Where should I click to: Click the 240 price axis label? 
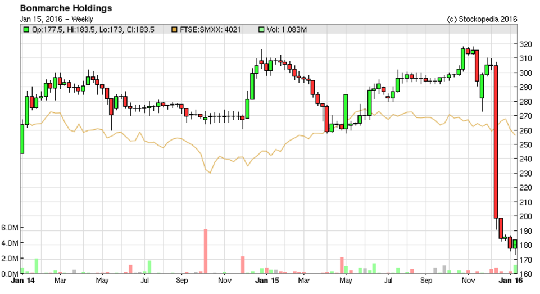pyautogui.click(x=526, y=159)
